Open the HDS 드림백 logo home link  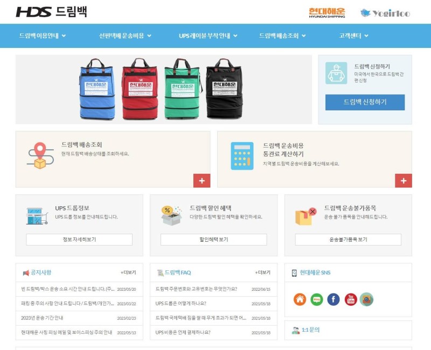[51, 12]
